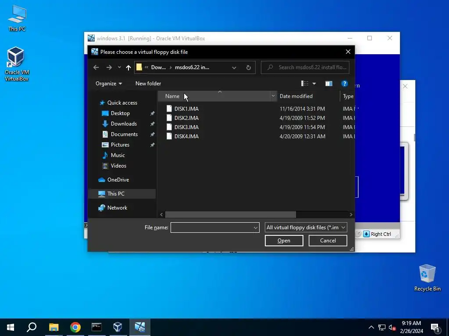Open taskbar search
This screenshot has height=336, width=449.
(32, 327)
